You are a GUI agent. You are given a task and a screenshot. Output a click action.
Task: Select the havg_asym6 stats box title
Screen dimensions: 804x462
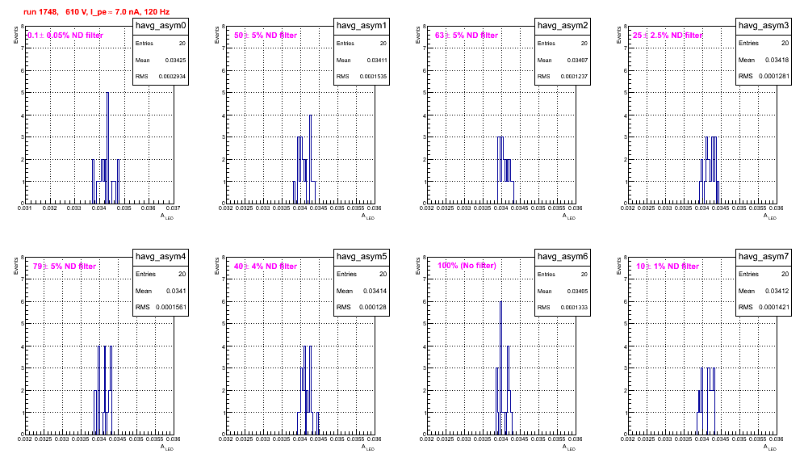point(563,256)
